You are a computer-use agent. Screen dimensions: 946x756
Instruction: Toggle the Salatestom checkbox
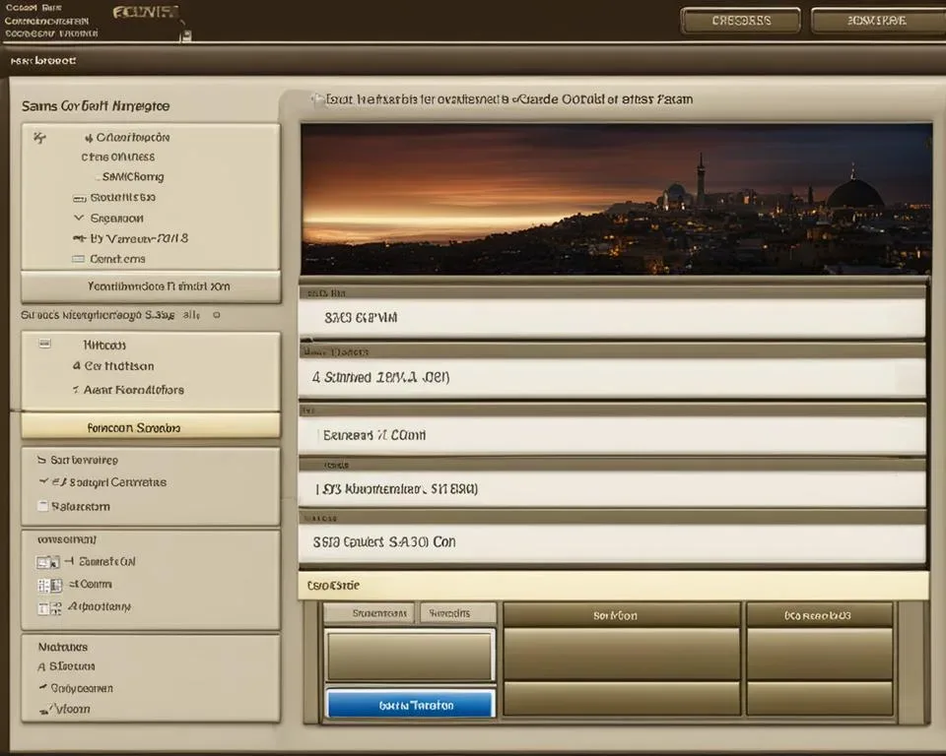click(41, 506)
